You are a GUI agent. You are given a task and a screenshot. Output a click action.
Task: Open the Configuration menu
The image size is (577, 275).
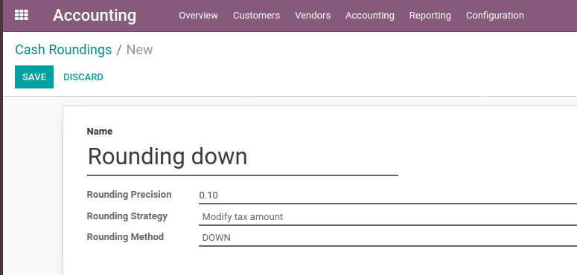(x=495, y=16)
